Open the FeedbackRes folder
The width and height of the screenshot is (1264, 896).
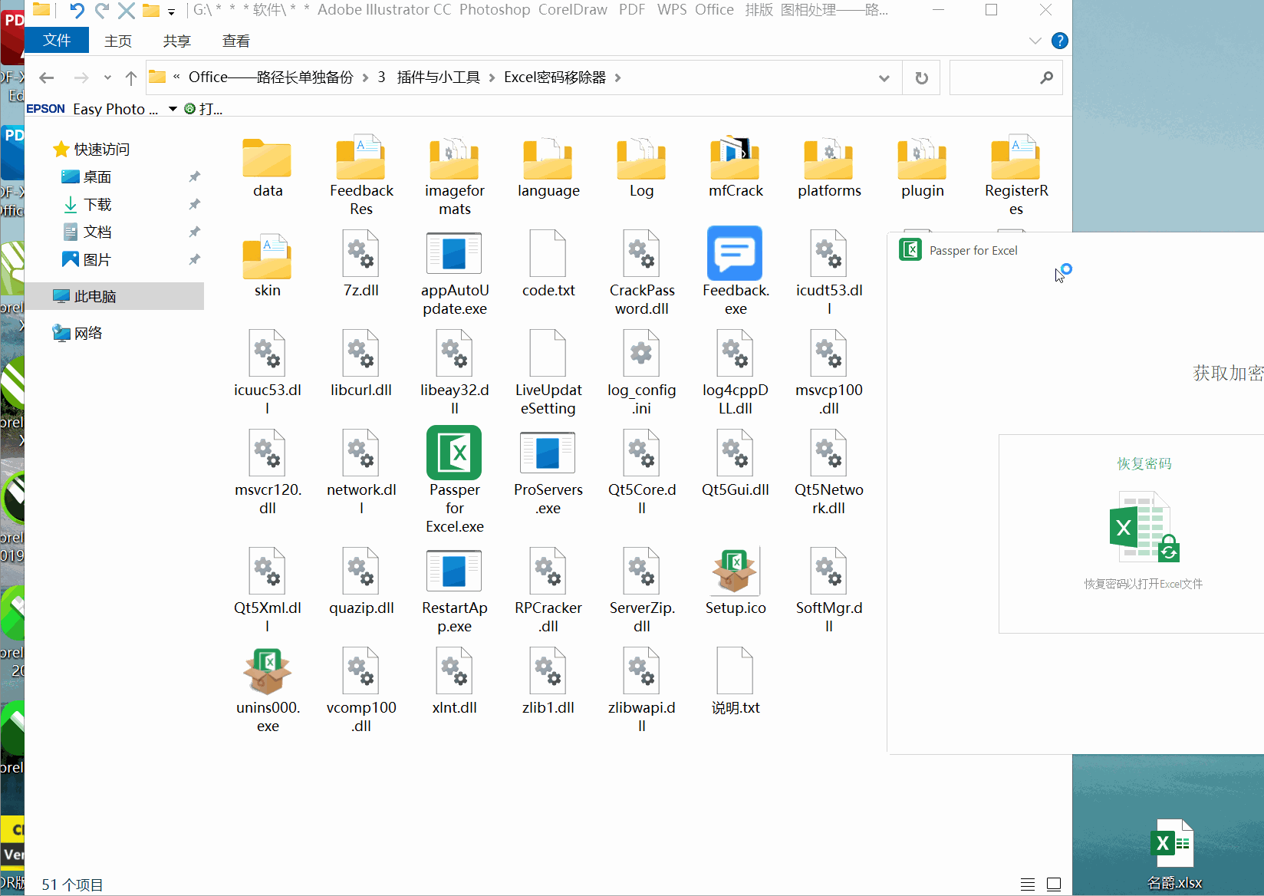[361, 176]
